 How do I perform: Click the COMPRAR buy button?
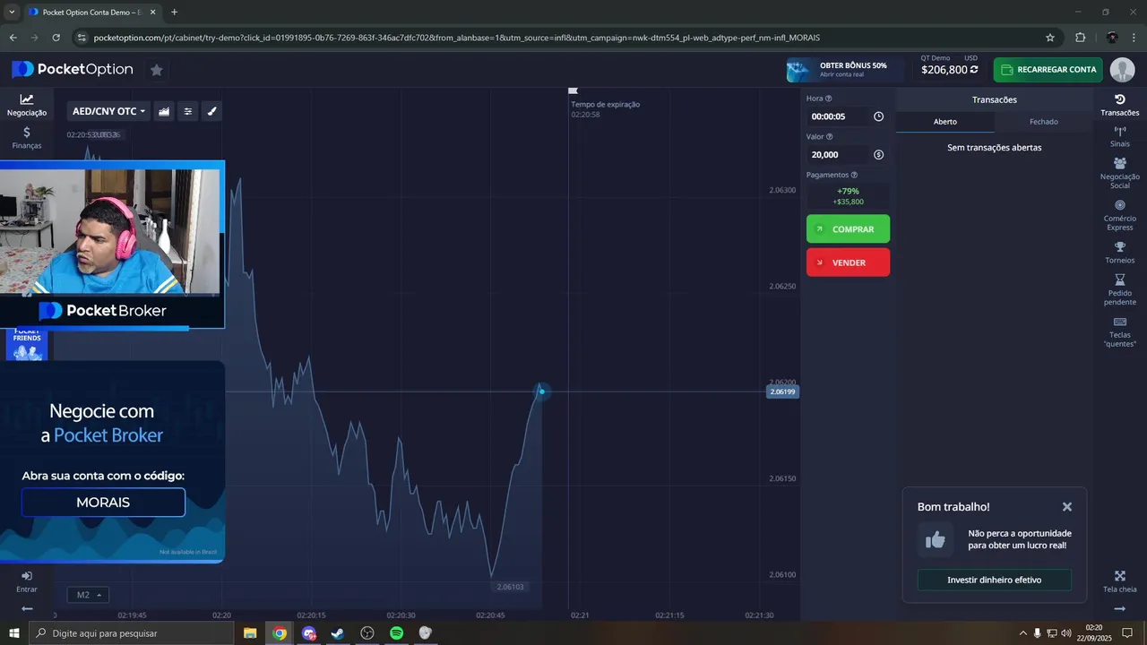tap(848, 229)
